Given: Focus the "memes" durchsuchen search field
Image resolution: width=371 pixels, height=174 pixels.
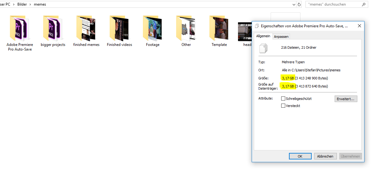Looking at the screenshot, I should click(337, 4).
